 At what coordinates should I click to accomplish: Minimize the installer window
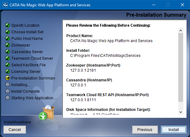pyautogui.click(x=153, y=5)
